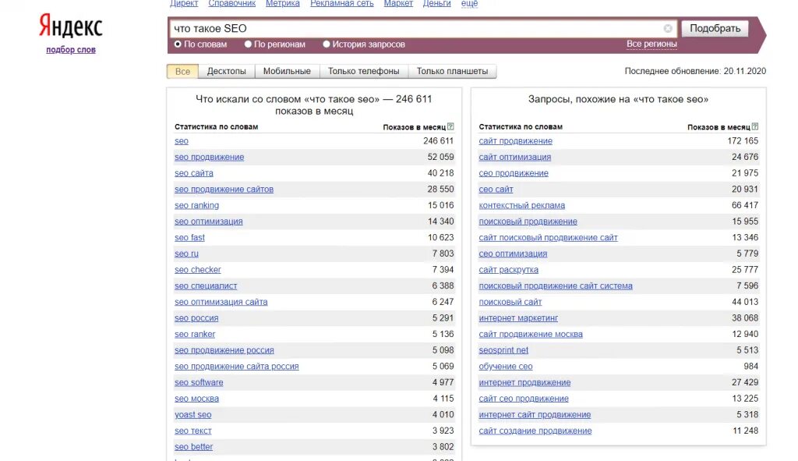Screen dimensions: 798x461
Task: Open the 'seo checker' keyword link
Action: tap(197, 270)
